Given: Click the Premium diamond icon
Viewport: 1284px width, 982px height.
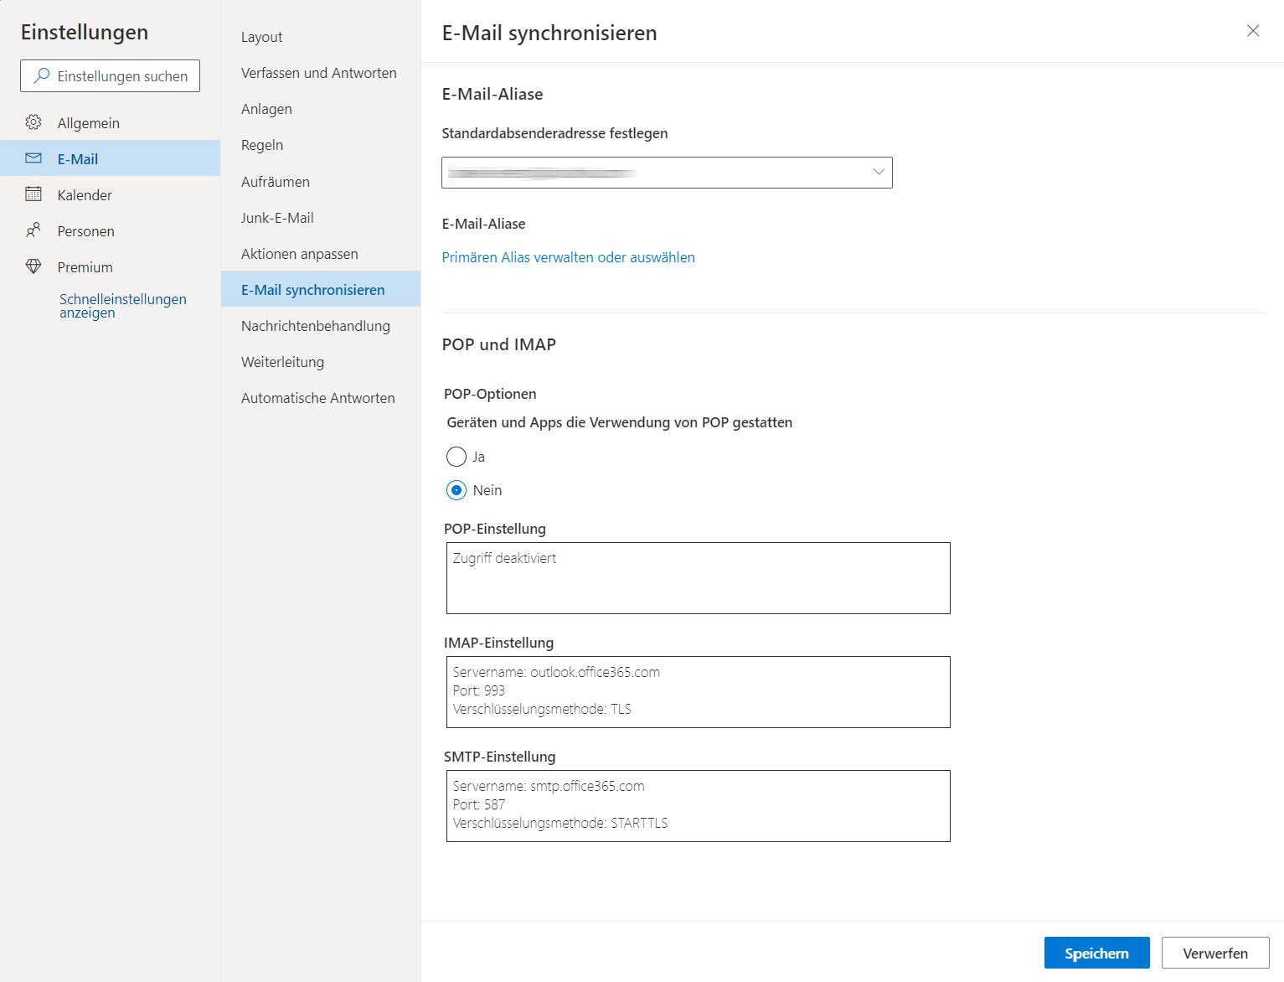Looking at the screenshot, I should 34,266.
